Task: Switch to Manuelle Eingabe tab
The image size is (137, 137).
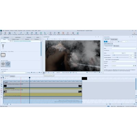Action: coord(114,39)
